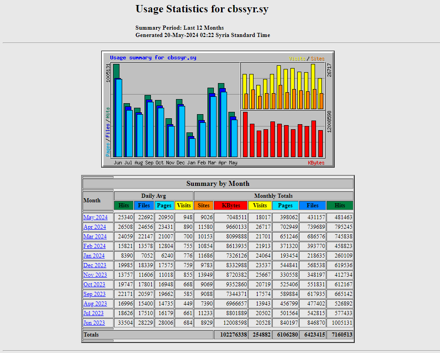Open the Apr 2024 monthly report link
The height and width of the screenshot is (353, 440).
coord(95,227)
